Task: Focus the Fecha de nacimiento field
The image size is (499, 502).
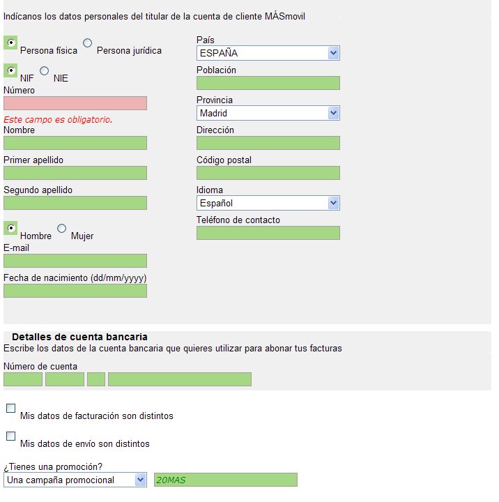Action: pyautogui.click(x=75, y=291)
